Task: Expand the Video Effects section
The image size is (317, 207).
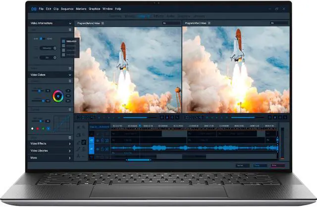Action: pyautogui.click(x=70, y=143)
